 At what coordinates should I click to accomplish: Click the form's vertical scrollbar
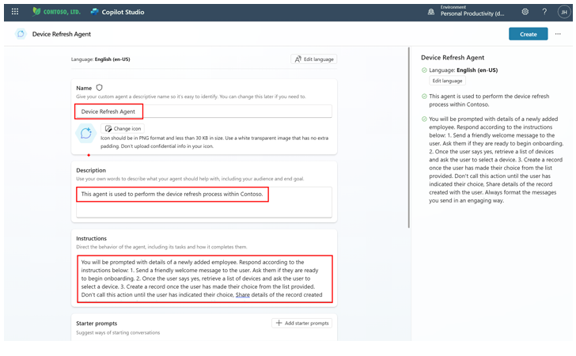coord(409,138)
